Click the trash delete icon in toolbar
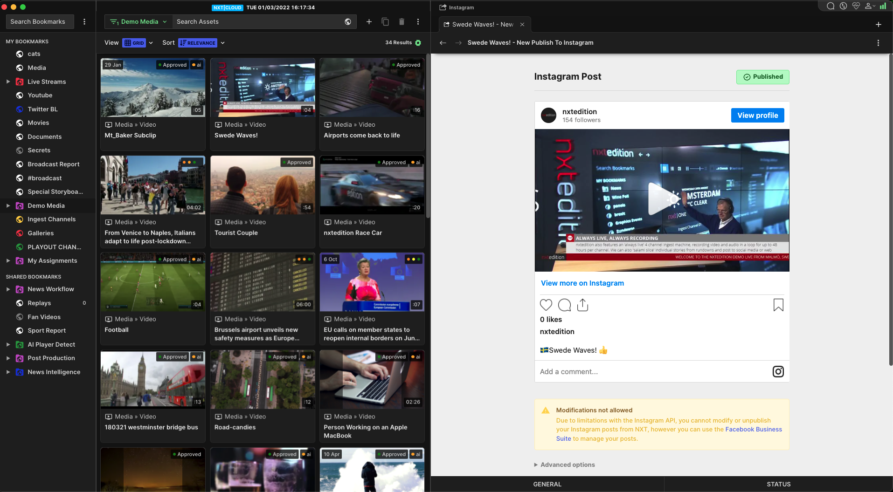This screenshot has height=492, width=893. click(x=402, y=21)
